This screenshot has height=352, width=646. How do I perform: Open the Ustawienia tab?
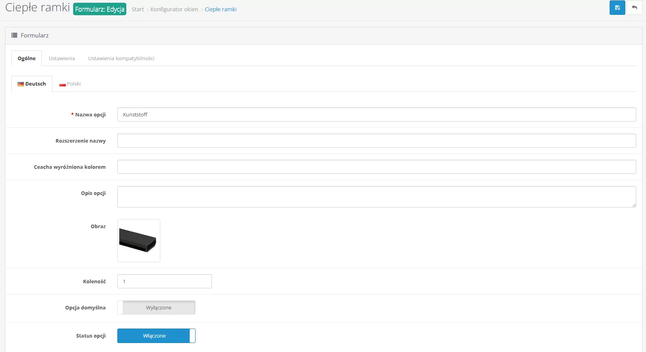coord(62,58)
